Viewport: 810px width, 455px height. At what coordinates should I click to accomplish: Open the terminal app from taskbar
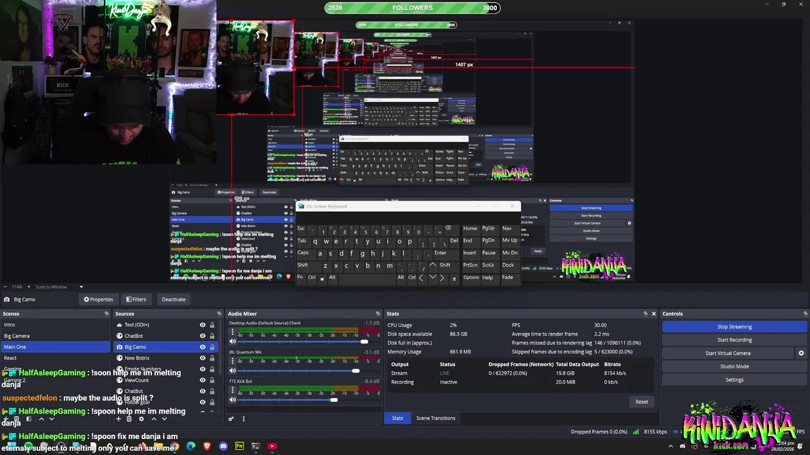click(x=256, y=446)
